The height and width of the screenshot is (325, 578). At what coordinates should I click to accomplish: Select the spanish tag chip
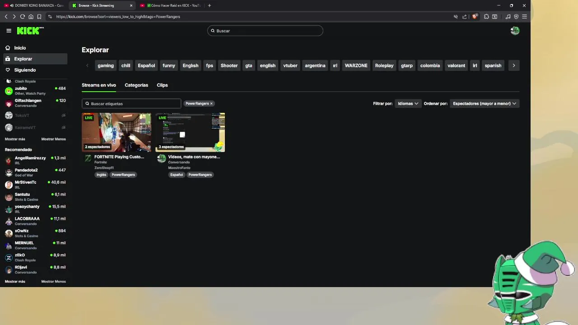tap(493, 65)
